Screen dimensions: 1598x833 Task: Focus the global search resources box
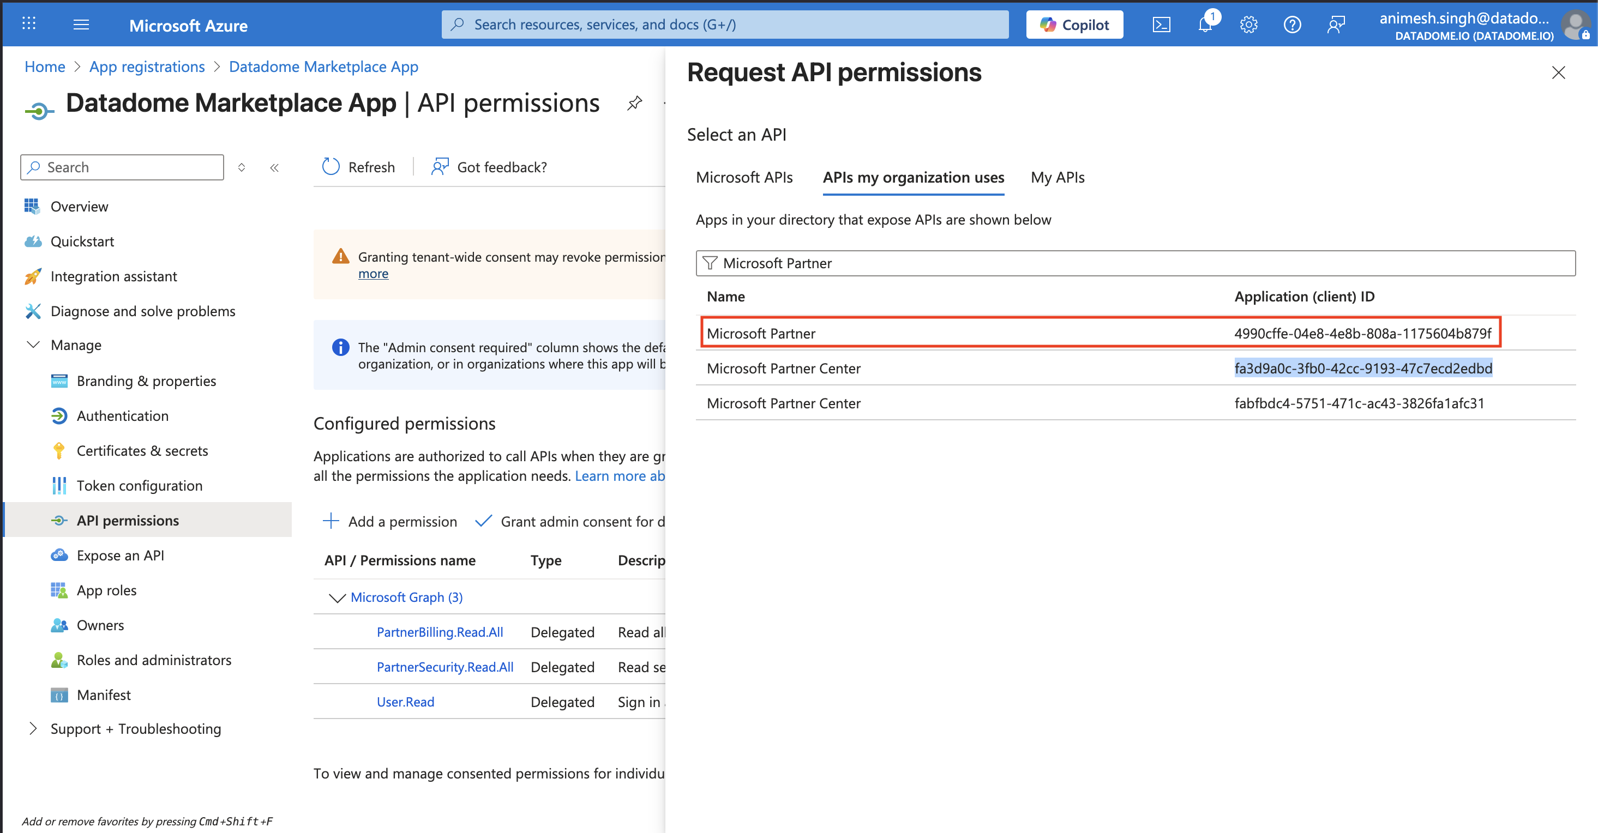tap(725, 25)
